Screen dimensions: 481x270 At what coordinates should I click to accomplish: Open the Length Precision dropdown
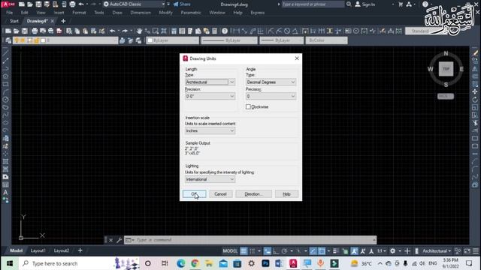(210, 96)
